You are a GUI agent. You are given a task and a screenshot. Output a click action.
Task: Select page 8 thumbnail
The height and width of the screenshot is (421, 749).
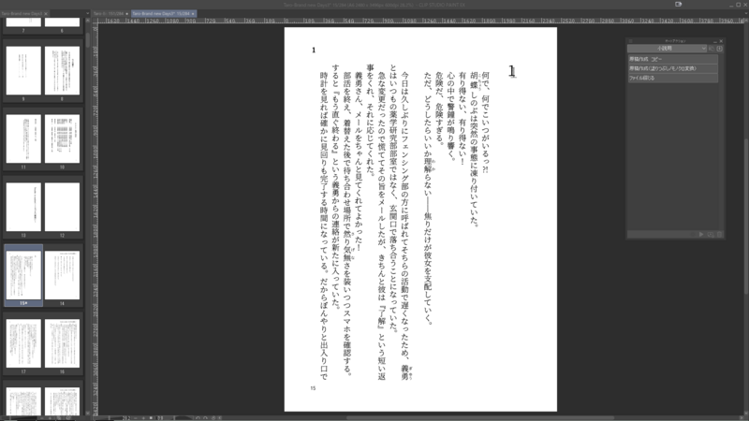click(x=62, y=71)
